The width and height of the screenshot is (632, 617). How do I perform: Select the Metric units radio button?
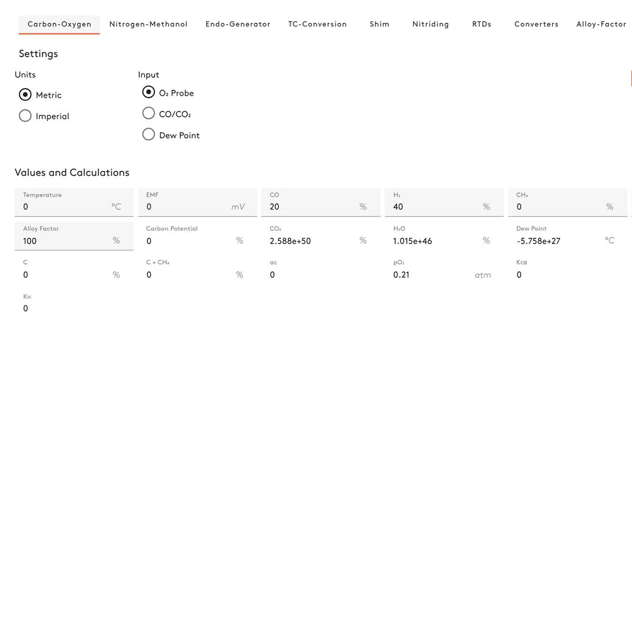point(25,95)
